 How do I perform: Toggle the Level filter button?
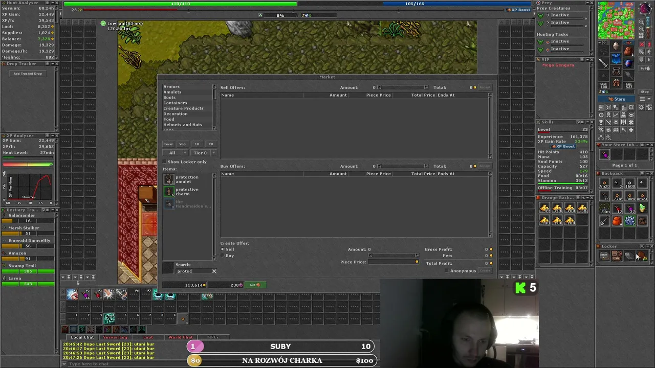(x=168, y=144)
